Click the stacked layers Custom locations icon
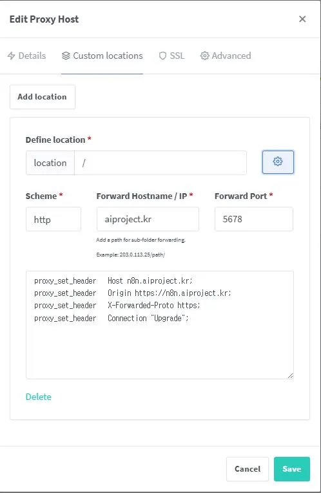321x493 pixels. [x=66, y=56]
